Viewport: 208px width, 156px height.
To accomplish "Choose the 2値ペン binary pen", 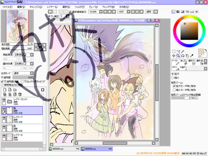I will click(x=184, y=68).
